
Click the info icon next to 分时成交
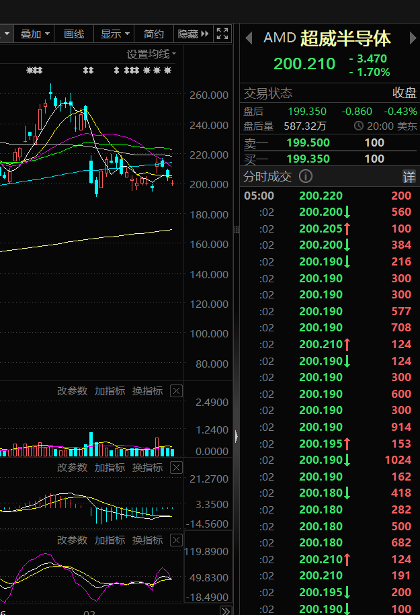click(306, 176)
